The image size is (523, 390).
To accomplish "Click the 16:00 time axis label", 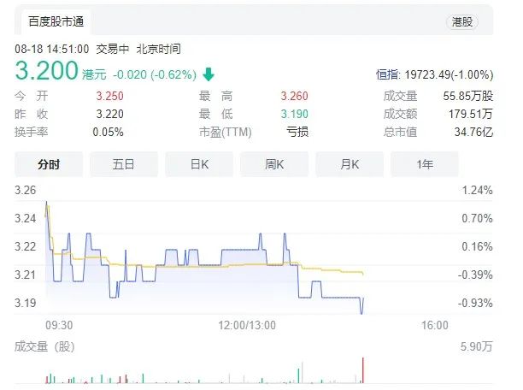I will 435,325.
